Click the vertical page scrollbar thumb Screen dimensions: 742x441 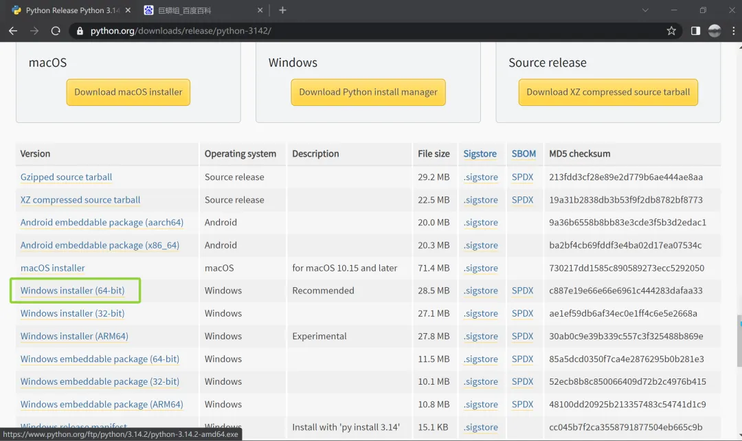pyautogui.click(x=738, y=324)
